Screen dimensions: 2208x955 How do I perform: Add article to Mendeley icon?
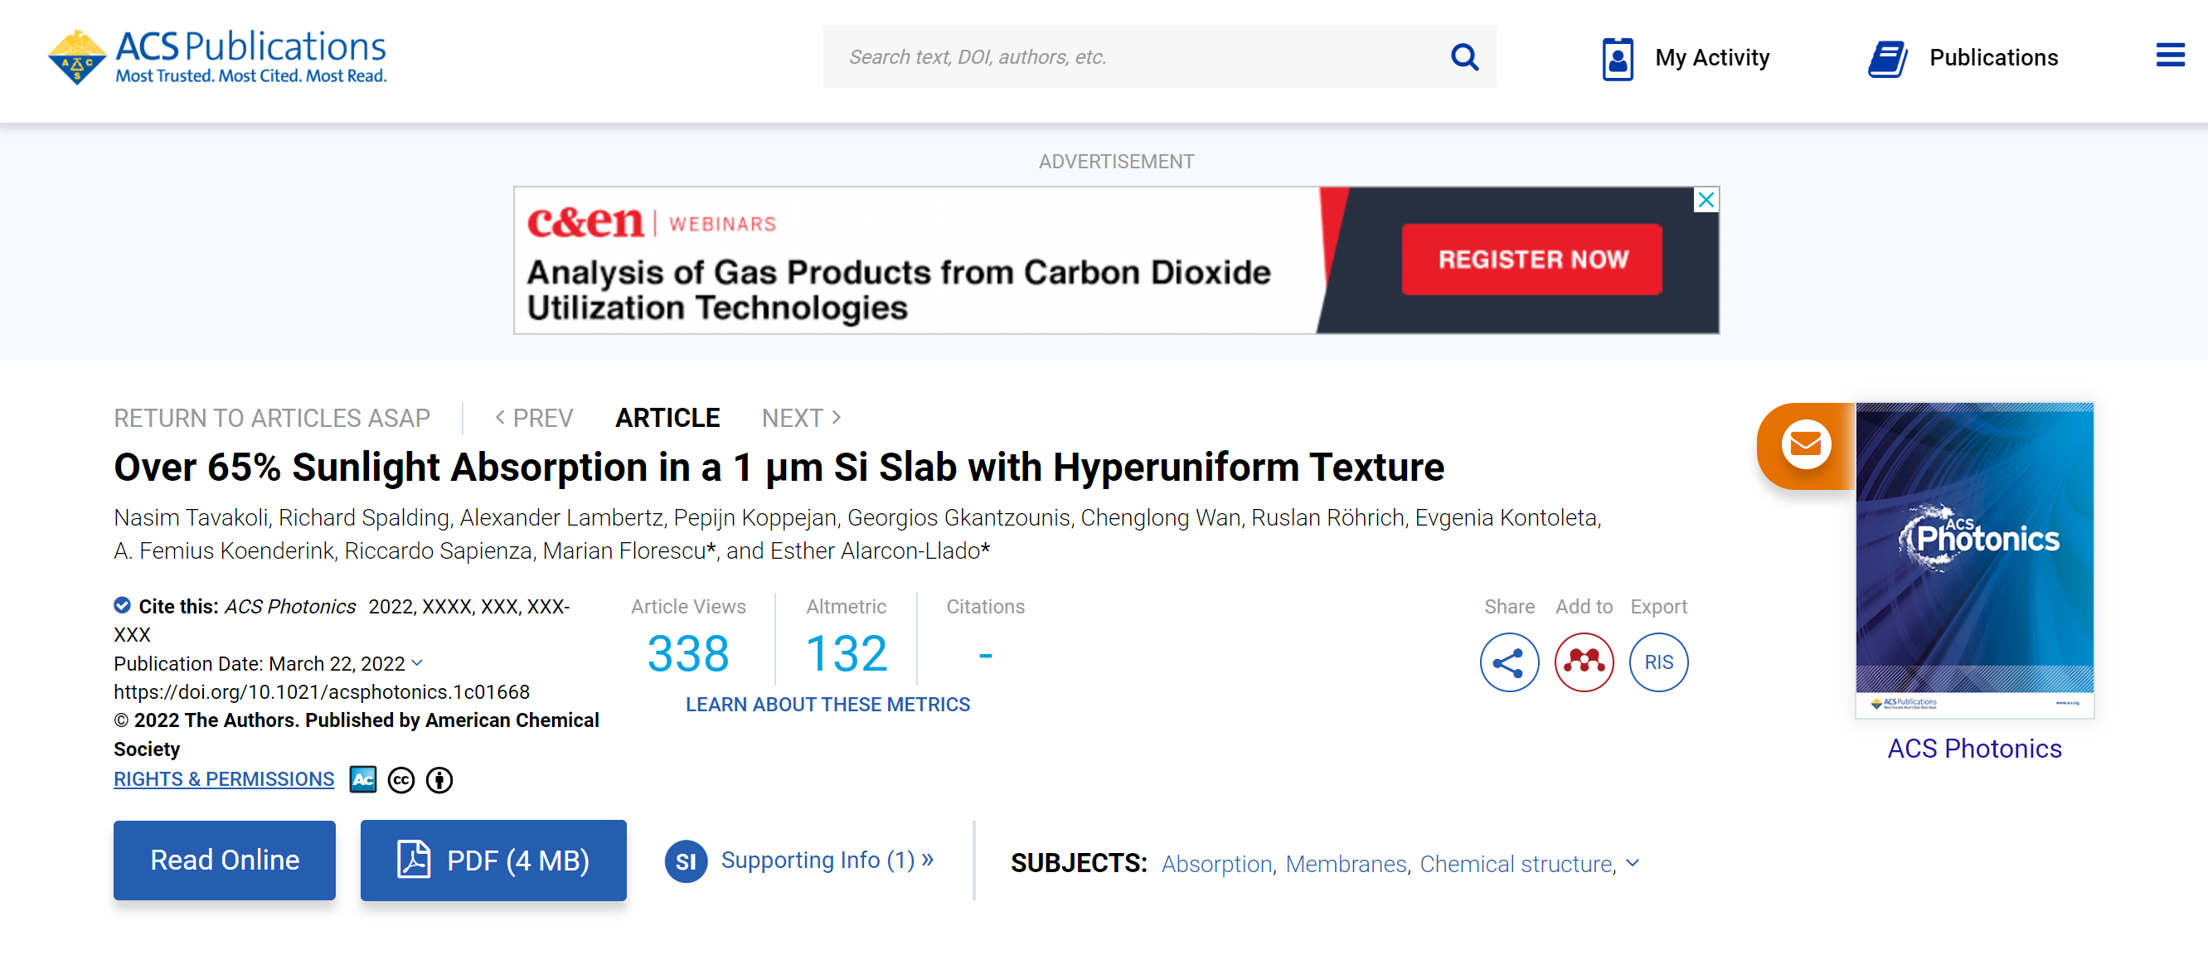[1583, 662]
